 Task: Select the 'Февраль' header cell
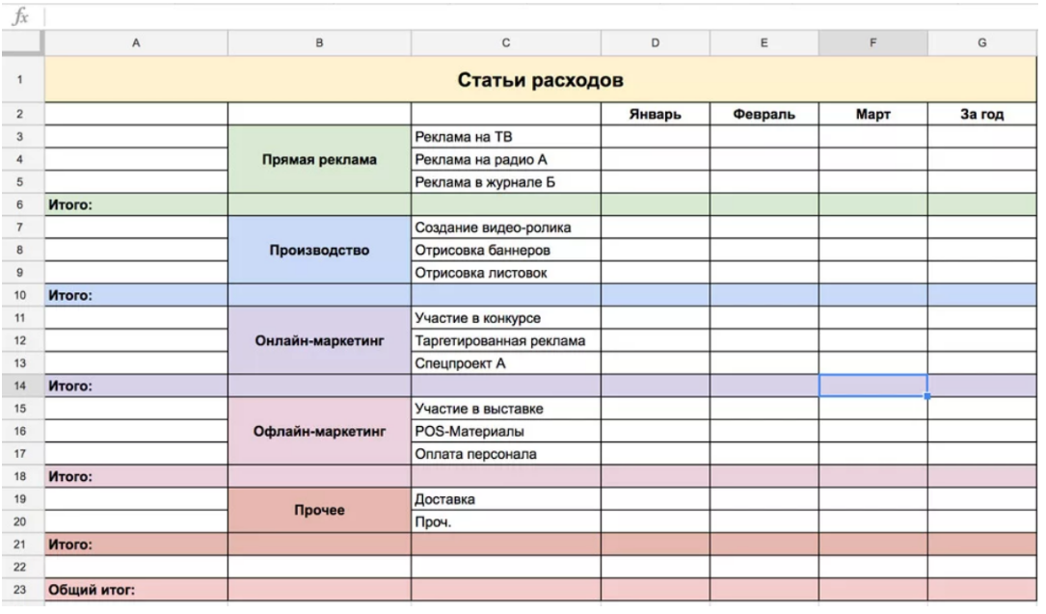tap(764, 114)
